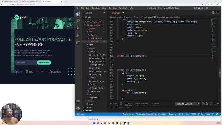Click the feedback icon in the status bar

[213, 114]
